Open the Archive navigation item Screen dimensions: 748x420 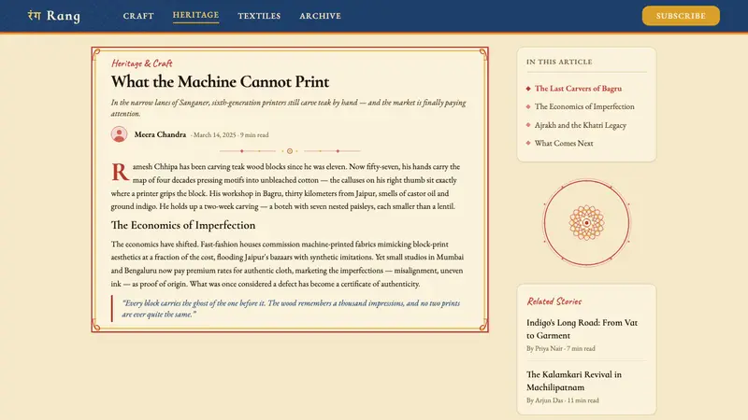pos(320,16)
